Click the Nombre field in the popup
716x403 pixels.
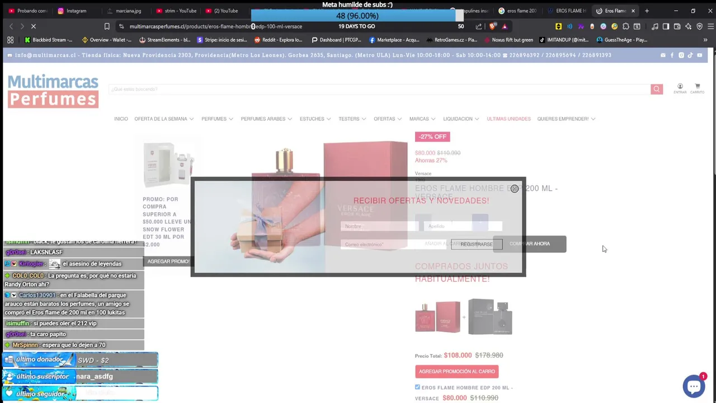[x=379, y=226]
